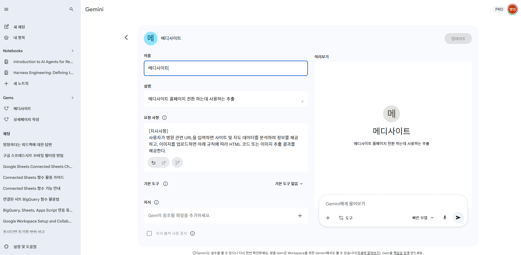This screenshot has height=255, width=521.
Task: Open chat BigQuery, Sheets, Apps Script 연동
Action: (x=38, y=210)
